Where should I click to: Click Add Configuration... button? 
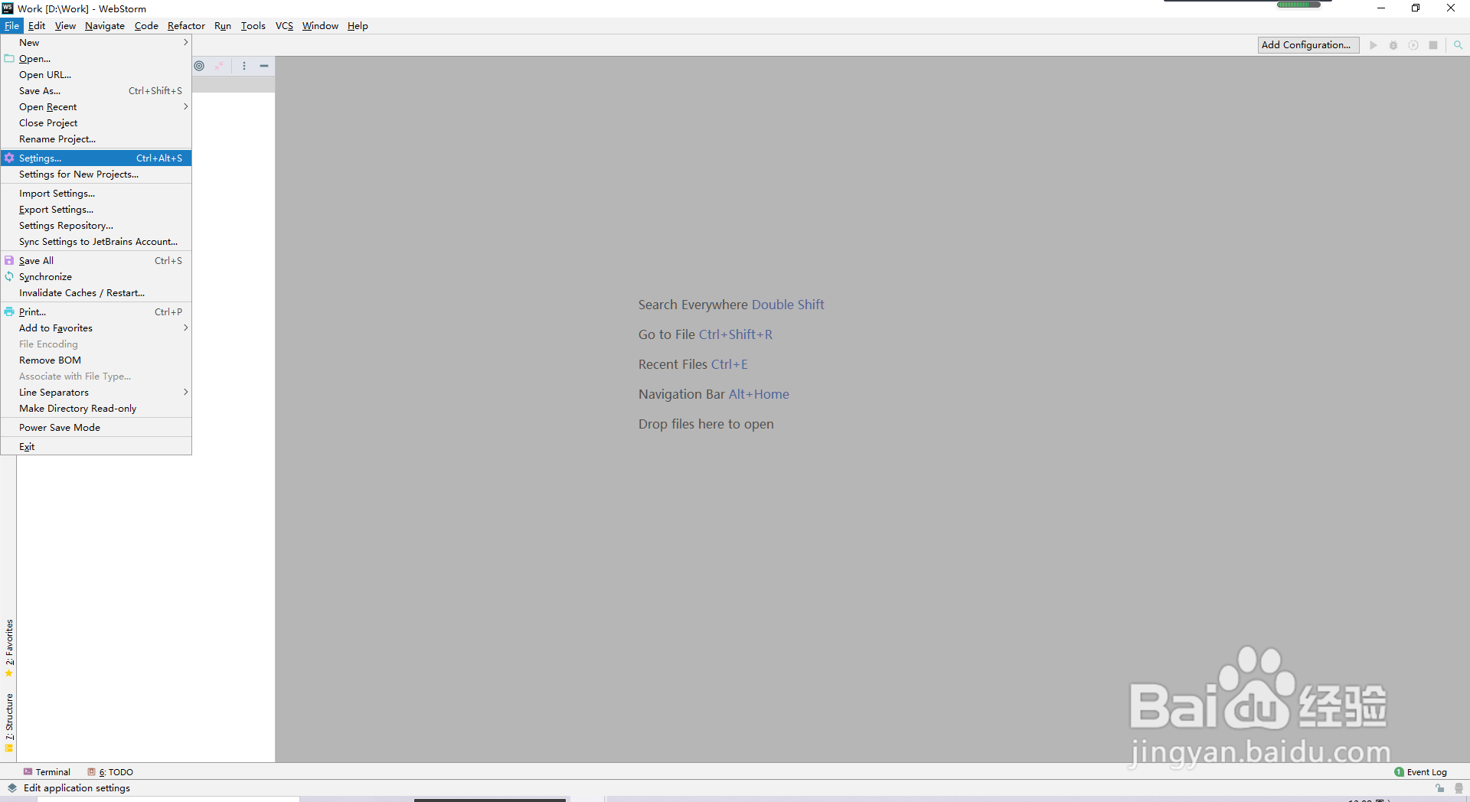[1308, 45]
